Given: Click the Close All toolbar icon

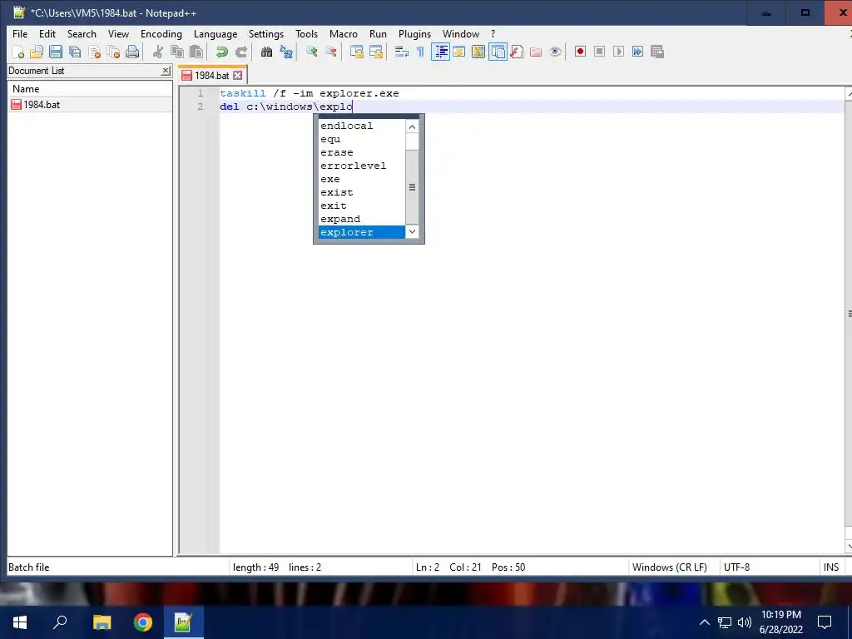Looking at the screenshot, I should [x=113, y=52].
